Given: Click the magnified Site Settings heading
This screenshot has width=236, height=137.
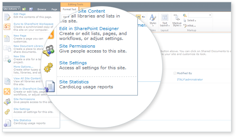Looking at the screenshot, I should (x=73, y=63).
